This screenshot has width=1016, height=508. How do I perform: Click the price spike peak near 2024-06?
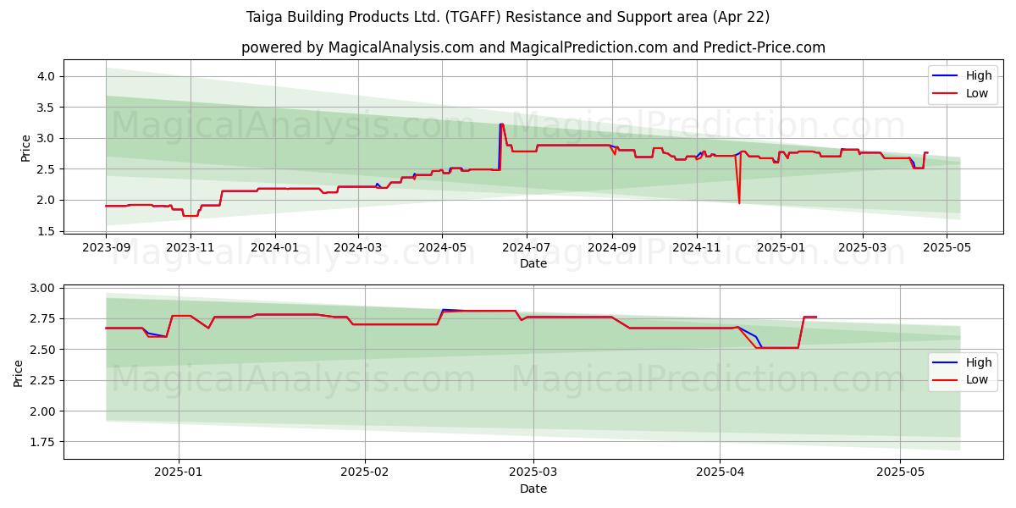pos(501,124)
